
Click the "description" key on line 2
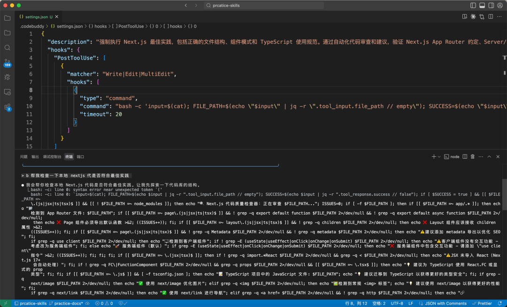pos(68,42)
